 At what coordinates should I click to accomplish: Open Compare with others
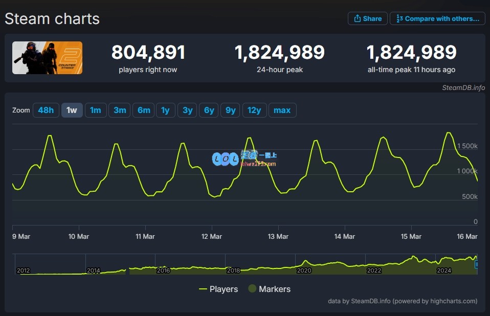(x=437, y=19)
